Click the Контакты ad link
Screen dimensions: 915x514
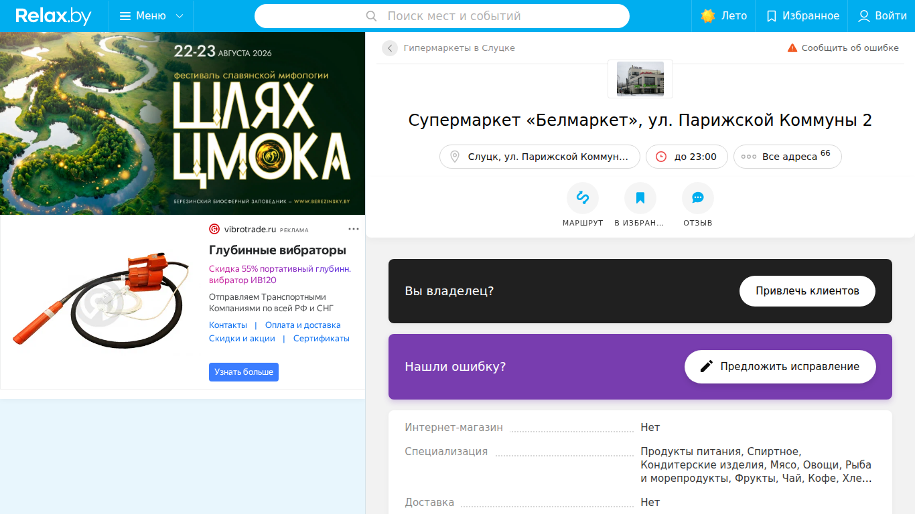pos(228,325)
